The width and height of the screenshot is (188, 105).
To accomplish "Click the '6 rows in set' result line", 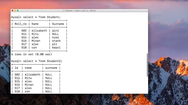I will pos(32,54).
